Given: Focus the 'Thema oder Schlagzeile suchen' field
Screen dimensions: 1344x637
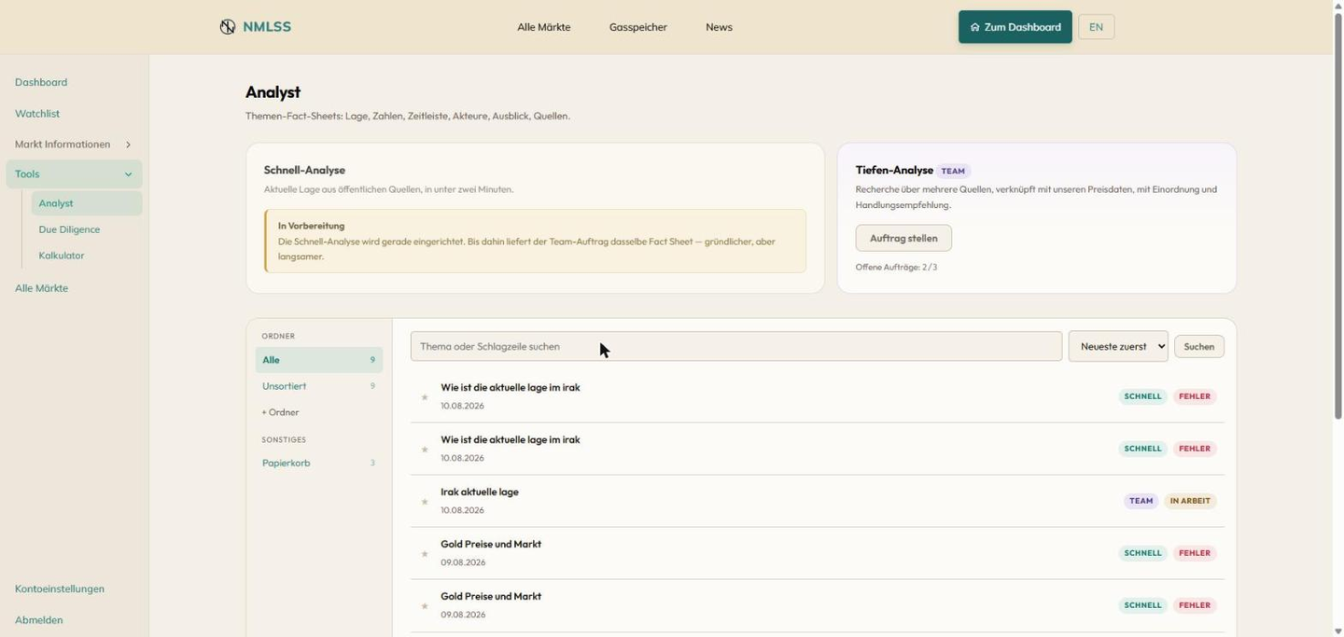Looking at the screenshot, I should click(736, 346).
